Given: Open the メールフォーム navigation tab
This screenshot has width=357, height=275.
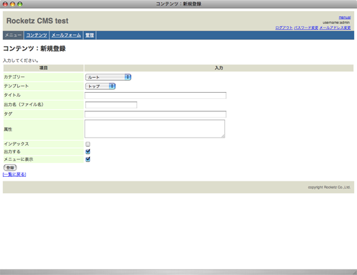Looking at the screenshot, I should pos(66,35).
